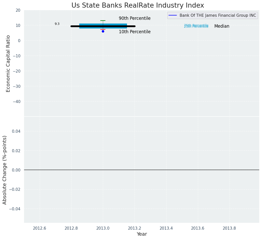The width and height of the screenshot is (262, 239).
Task: Click the red 10th percentile whisker cap
Action: point(103,29)
